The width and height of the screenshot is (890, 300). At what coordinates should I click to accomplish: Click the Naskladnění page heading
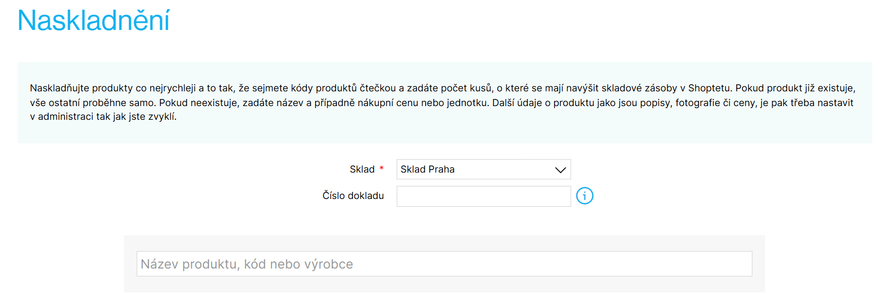click(x=93, y=21)
